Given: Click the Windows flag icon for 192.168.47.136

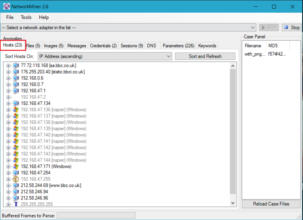Looking at the screenshot, I should click(16, 110).
